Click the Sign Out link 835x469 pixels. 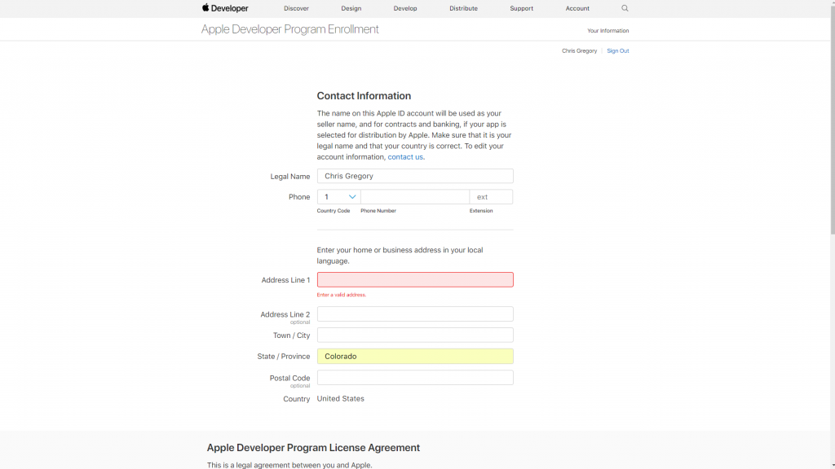[618, 51]
